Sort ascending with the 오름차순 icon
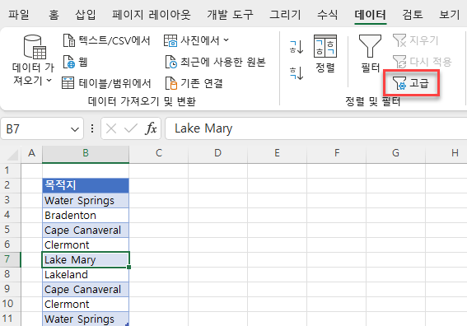This screenshot has width=467, height=326. click(297, 47)
